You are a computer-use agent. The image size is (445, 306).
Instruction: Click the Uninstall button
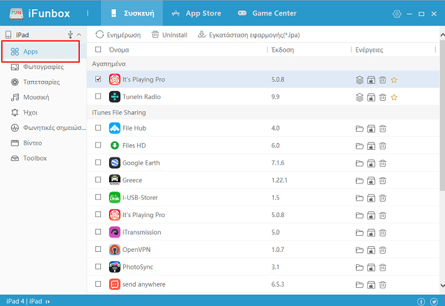[170, 35]
